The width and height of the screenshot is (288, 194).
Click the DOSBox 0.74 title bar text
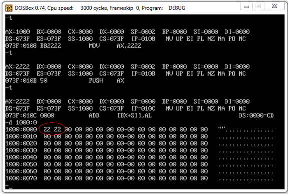click(100, 8)
